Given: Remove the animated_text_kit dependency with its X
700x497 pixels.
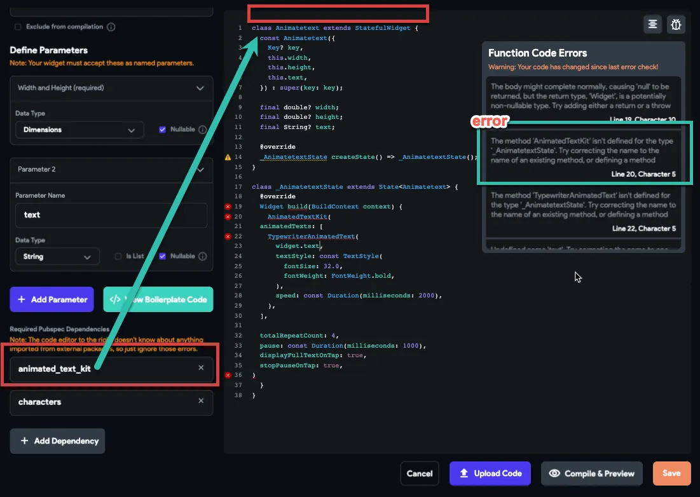Looking at the screenshot, I should (201, 367).
